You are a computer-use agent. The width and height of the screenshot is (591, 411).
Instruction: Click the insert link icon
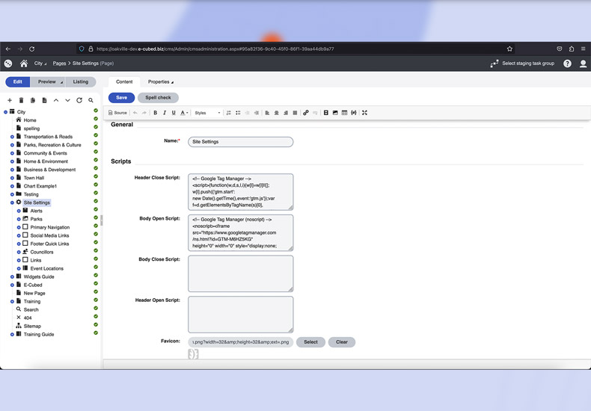(x=305, y=113)
